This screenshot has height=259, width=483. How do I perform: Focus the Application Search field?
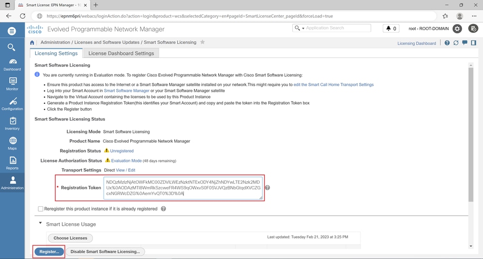[338, 28]
